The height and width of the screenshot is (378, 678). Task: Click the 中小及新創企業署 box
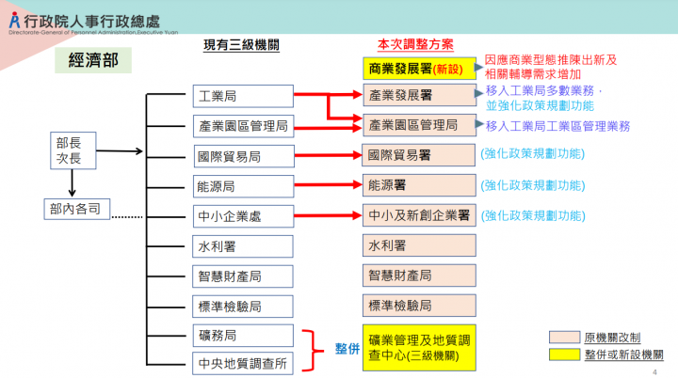(x=419, y=215)
